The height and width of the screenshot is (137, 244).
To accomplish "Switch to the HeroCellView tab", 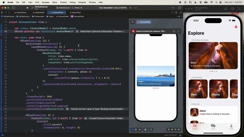I will [x=20, y=13].
